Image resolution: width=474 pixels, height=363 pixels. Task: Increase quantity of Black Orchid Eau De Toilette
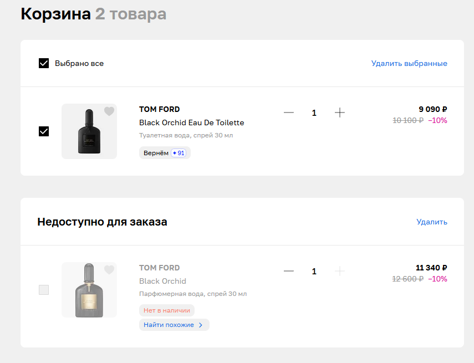click(x=339, y=113)
